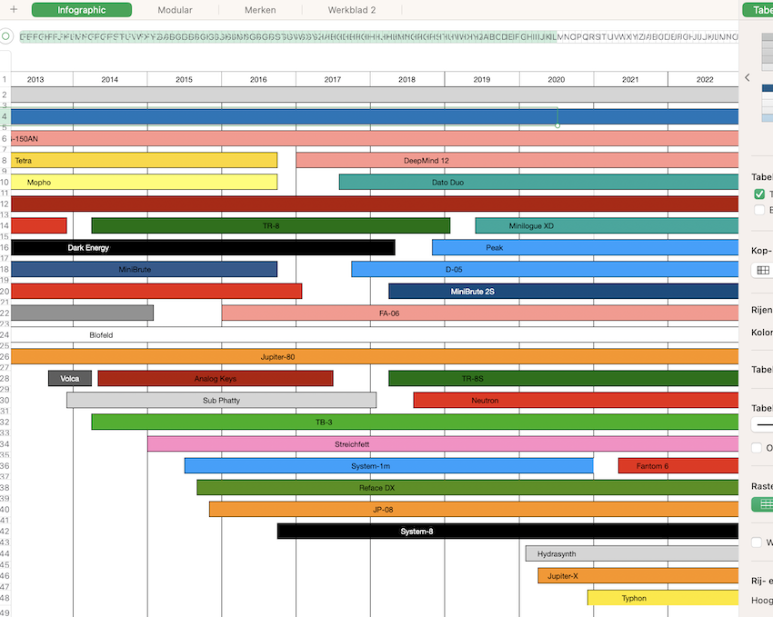
Task: Select the blue Peak bar
Action: (x=585, y=248)
